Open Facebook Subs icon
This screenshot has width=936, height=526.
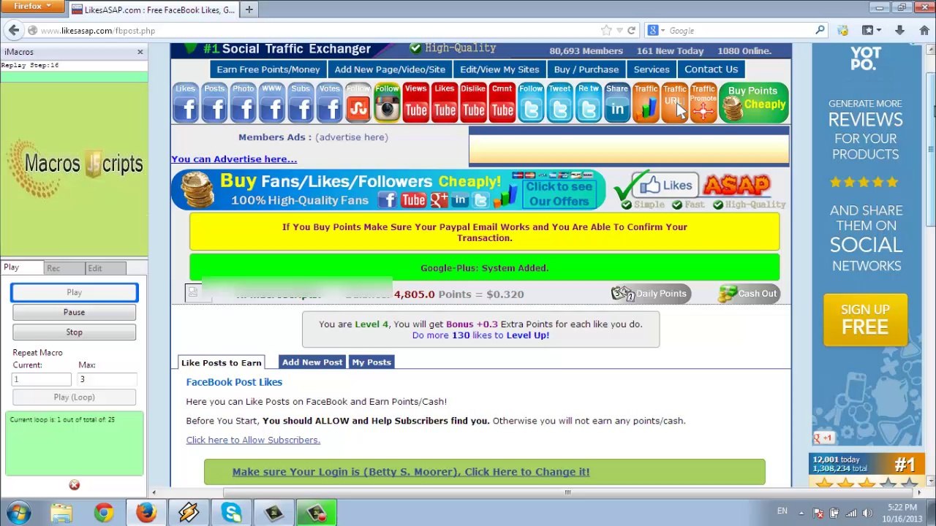pos(301,102)
